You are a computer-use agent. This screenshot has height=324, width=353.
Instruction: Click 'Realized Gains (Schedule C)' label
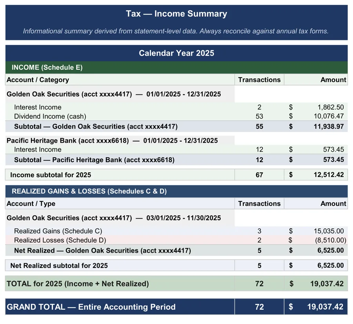(x=58, y=231)
